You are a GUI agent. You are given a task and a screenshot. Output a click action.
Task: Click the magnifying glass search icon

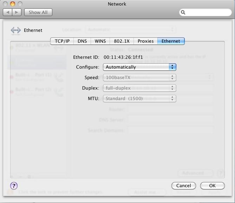(x=183, y=12)
